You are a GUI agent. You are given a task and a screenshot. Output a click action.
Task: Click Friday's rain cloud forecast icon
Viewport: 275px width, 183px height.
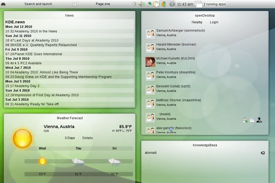click(x=114, y=162)
